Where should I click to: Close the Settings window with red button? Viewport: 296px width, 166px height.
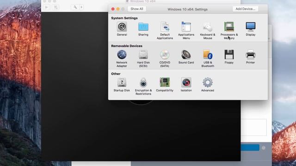tap(113, 9)
